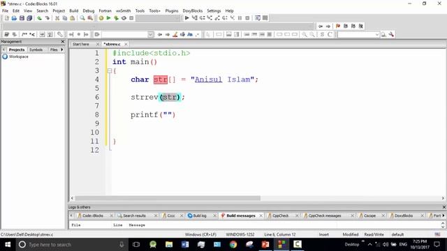Switch to the Symbols tab
447x251 pixels.
[x=36, y=50]
